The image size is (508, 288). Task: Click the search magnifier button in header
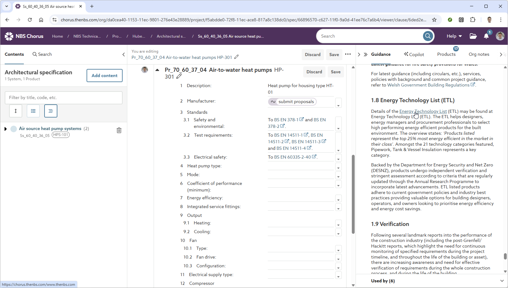point(428,36)
